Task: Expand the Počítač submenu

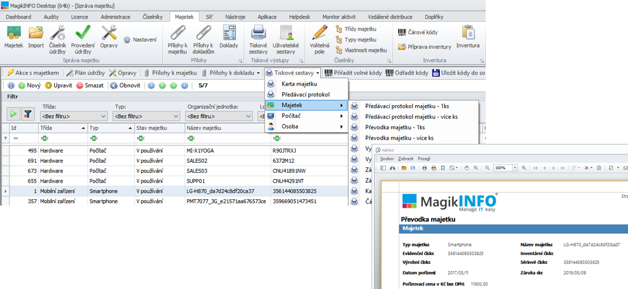Action: pyautogui.click(x=306, y=116)
